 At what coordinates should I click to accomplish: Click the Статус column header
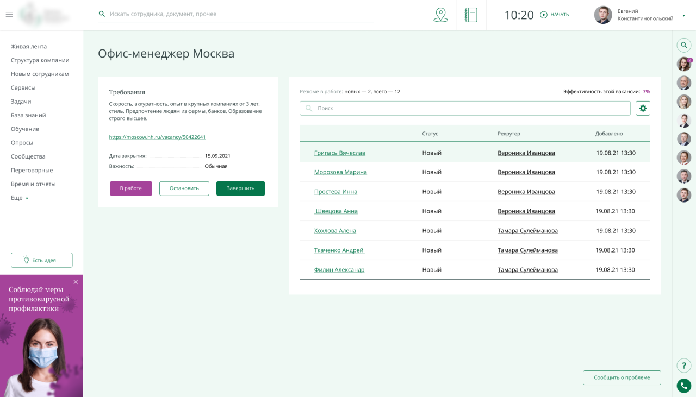point(430,134)
